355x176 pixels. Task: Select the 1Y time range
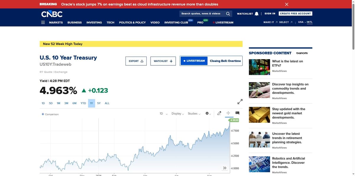tap(91, 103)
